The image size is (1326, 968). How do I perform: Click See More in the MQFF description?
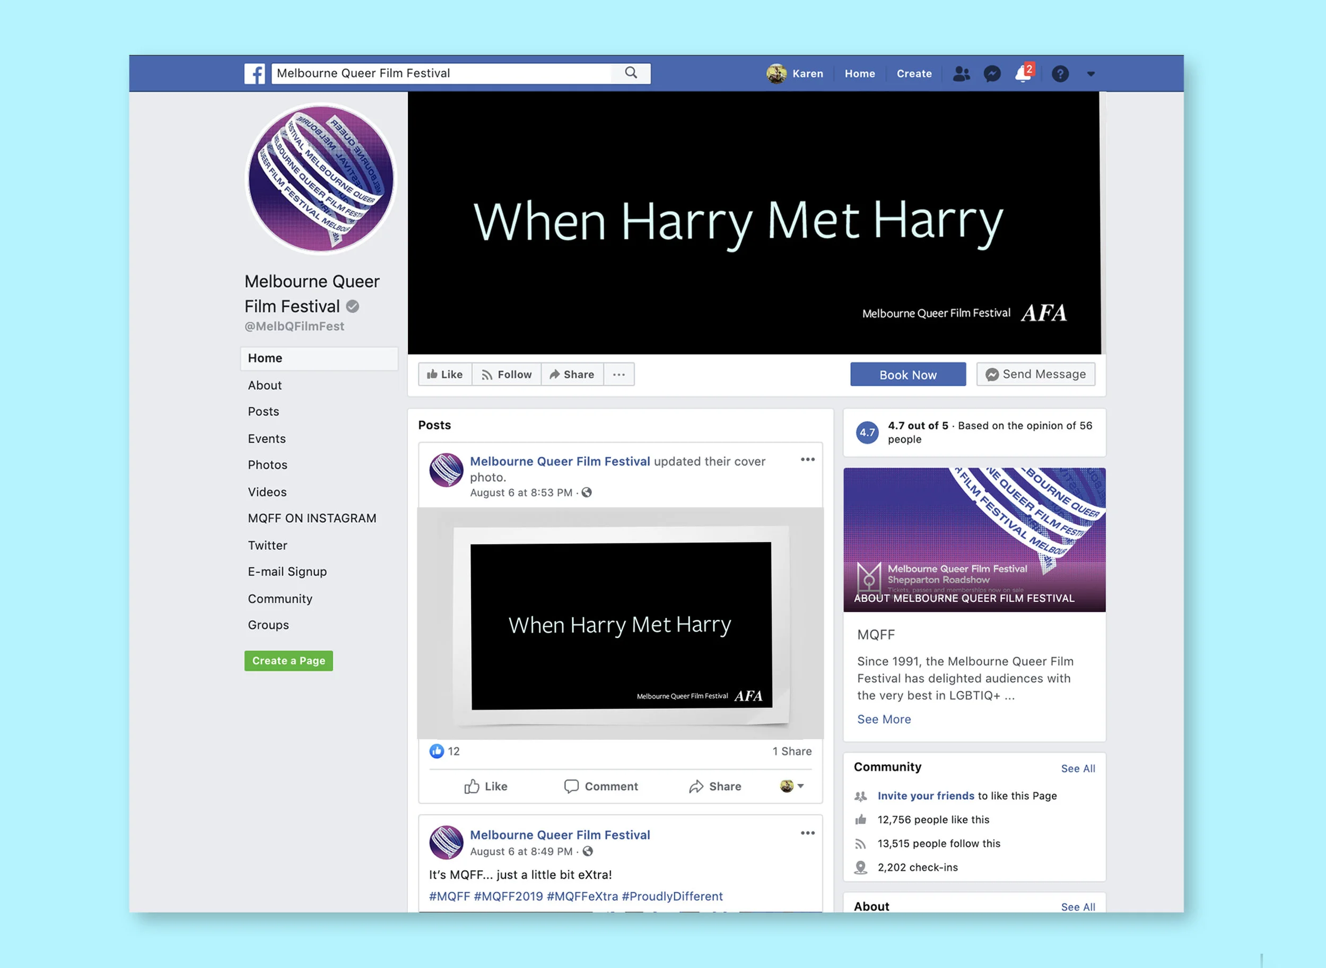click(884, 719)
